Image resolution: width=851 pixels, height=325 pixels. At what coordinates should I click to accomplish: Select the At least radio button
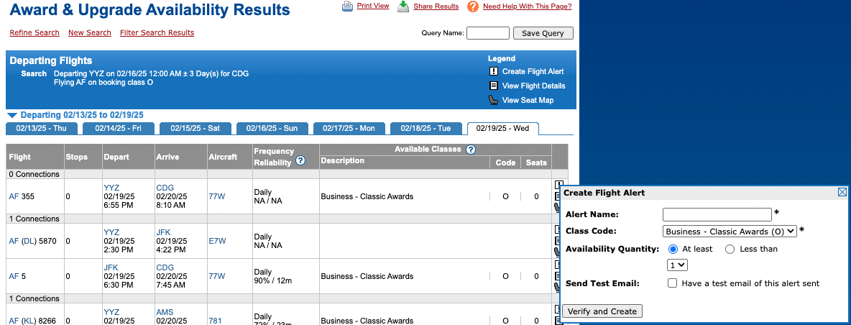pos(673,249)
